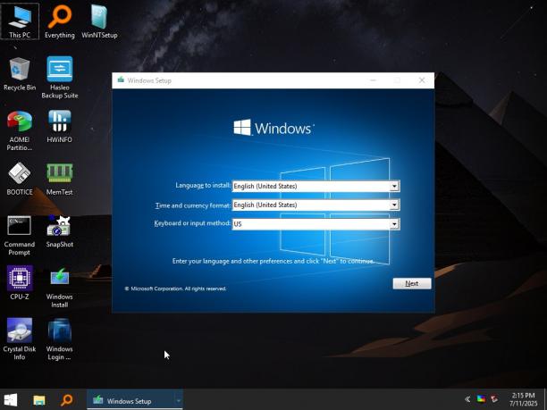This screenshot has height=410, width=547.
Task: Open Command Prompt desktop icon
Action: point(20,235)
